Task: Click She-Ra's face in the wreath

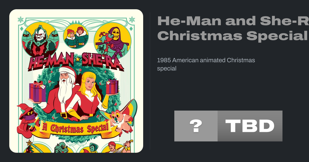Action: (89, 82)
